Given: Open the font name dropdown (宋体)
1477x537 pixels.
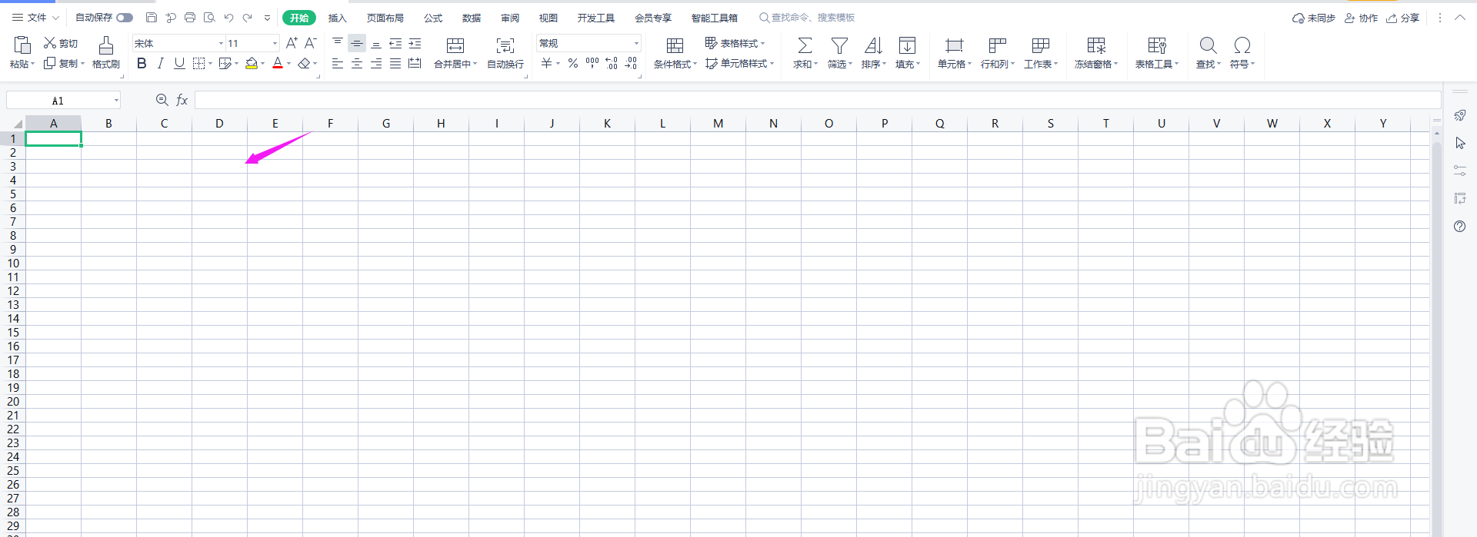Looking at the screenshot, I should (x=221, y=43).
